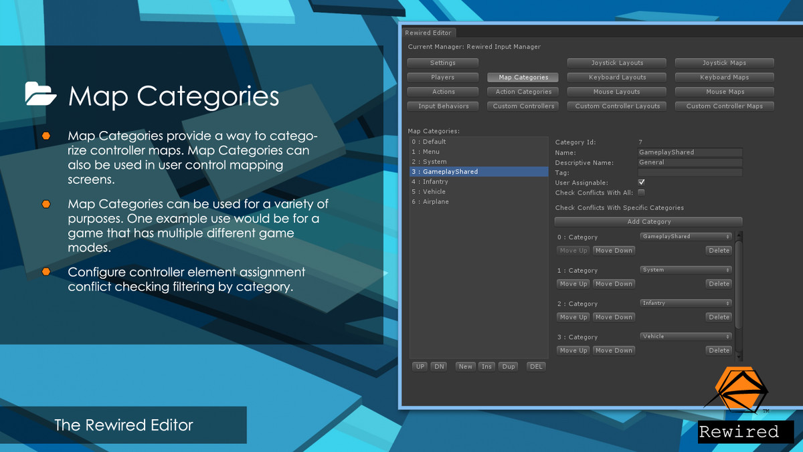The image size is (803, 452).
Task: Select the '4 : Infantry' map category
Action: click(479, 182)
